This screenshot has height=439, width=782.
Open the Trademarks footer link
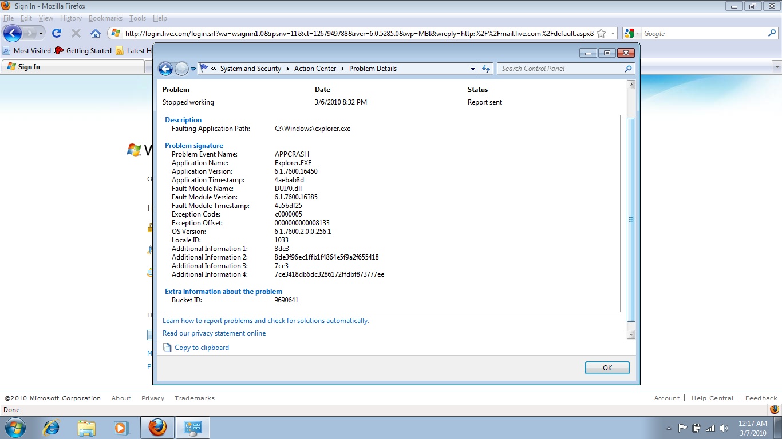click(x=195, y=398)
